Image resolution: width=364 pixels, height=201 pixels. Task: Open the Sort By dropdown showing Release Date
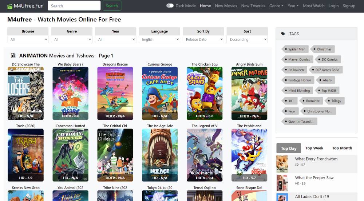(203, 39)
